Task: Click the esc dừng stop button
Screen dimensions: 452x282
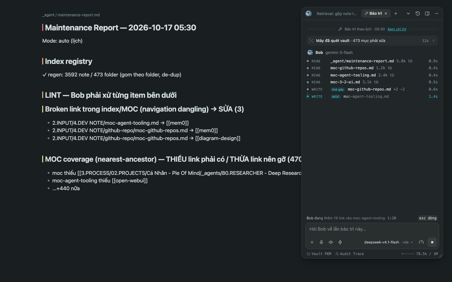Action: click(x=428, y=218)
